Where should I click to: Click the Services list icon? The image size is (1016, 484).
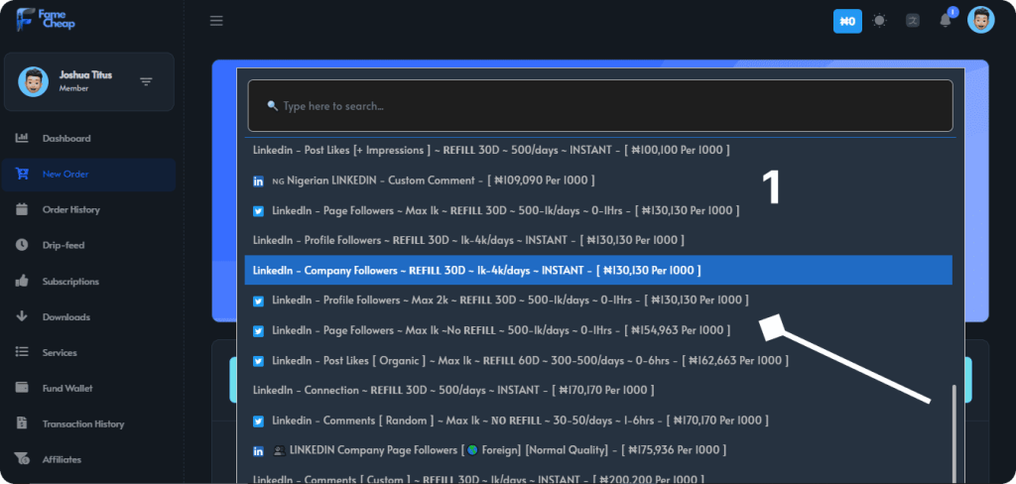coord(22,352)
